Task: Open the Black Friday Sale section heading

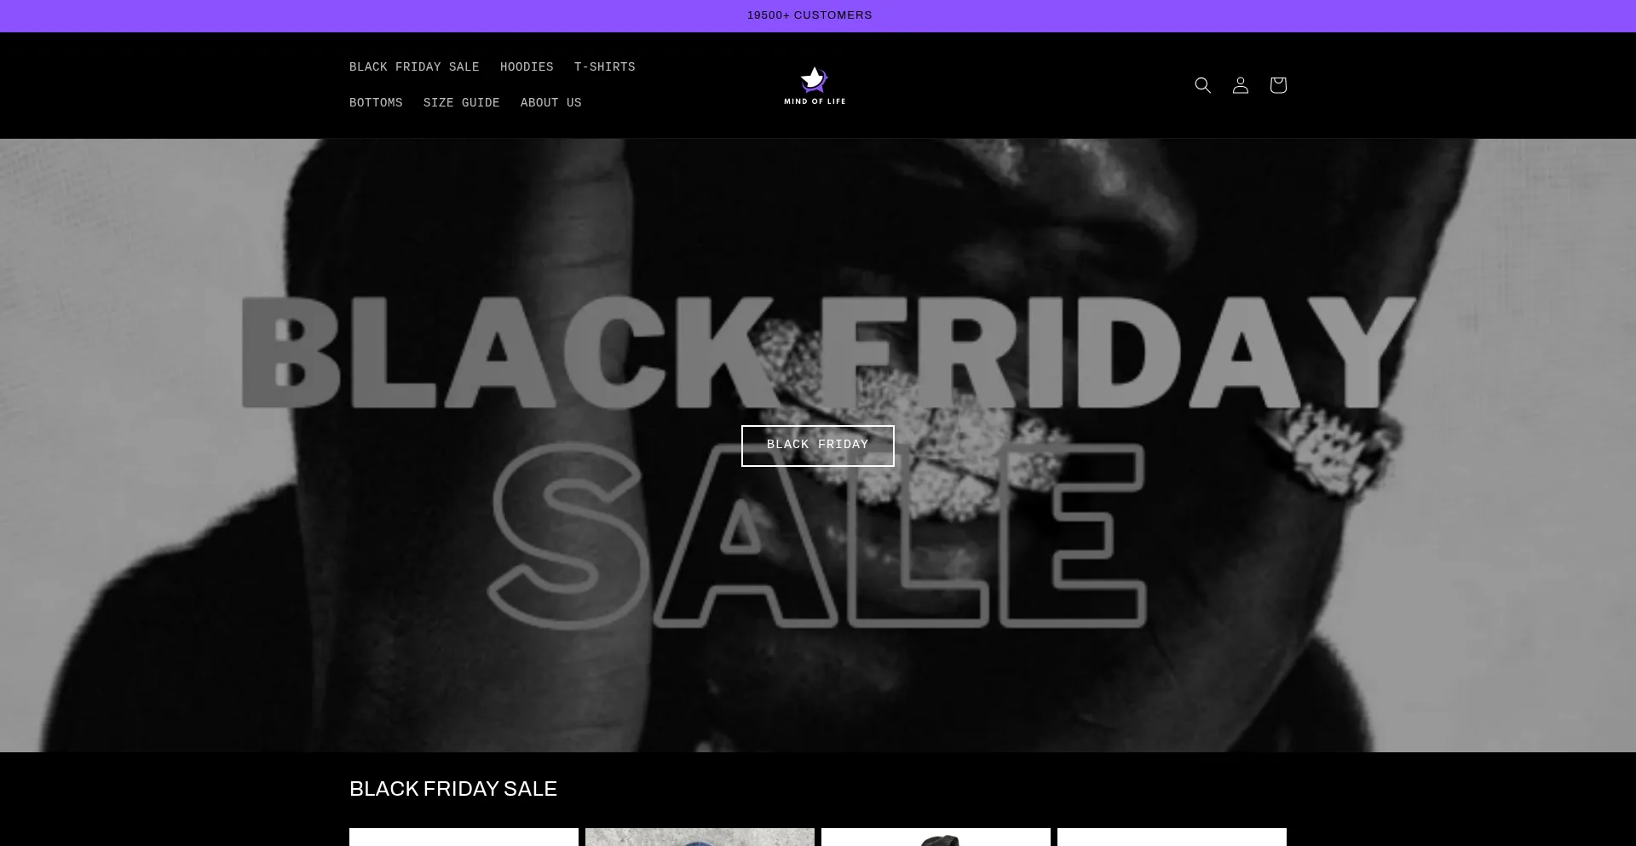Action: (x=453, y=789)
